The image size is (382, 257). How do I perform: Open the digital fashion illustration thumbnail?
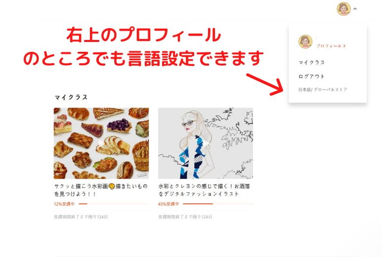pyautogui.click(x=206, y=143)
